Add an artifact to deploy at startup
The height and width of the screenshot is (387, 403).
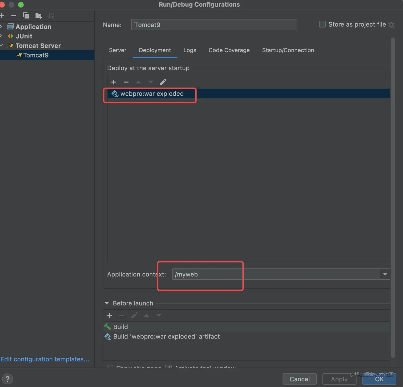point(114,82)
